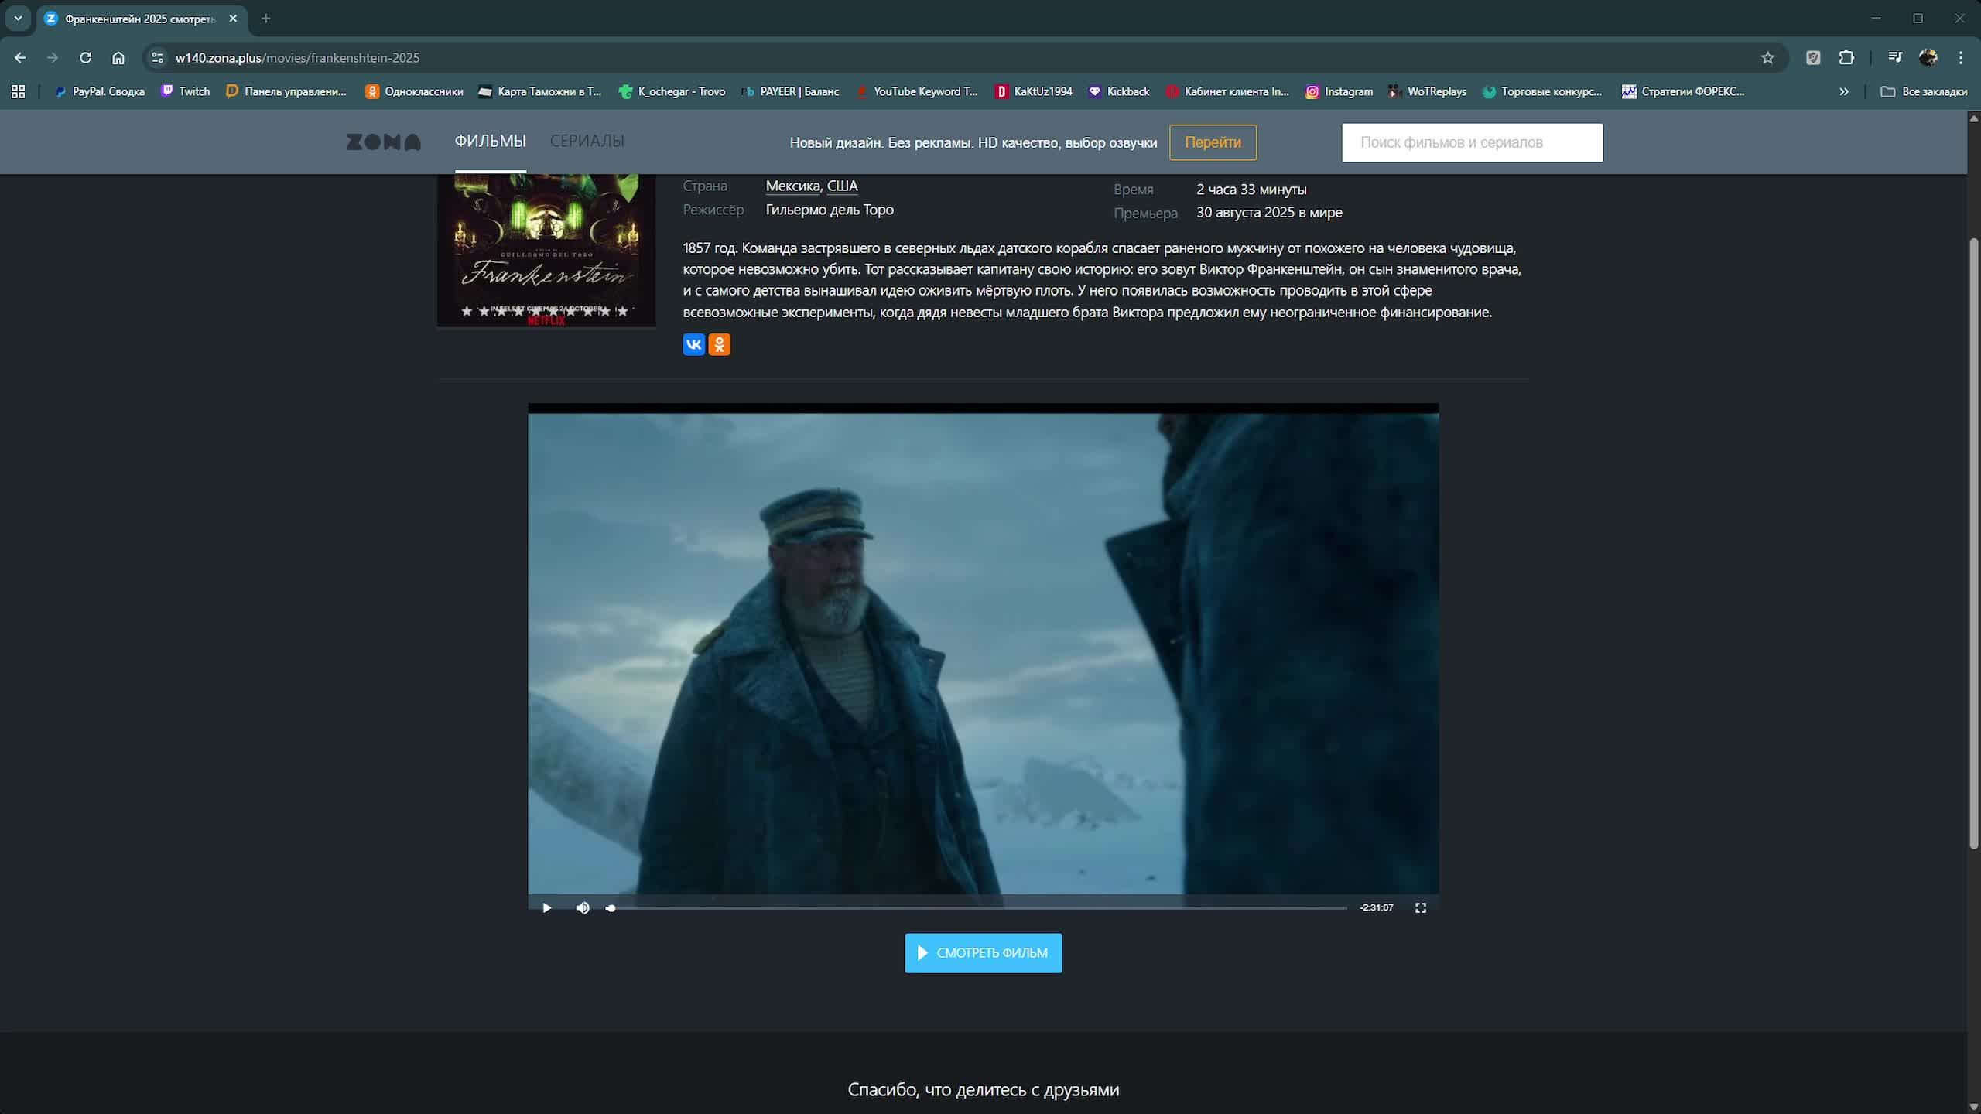Share the movie on VK
The width and height of the screenshot is (1981, 1114).
(693, 344)
